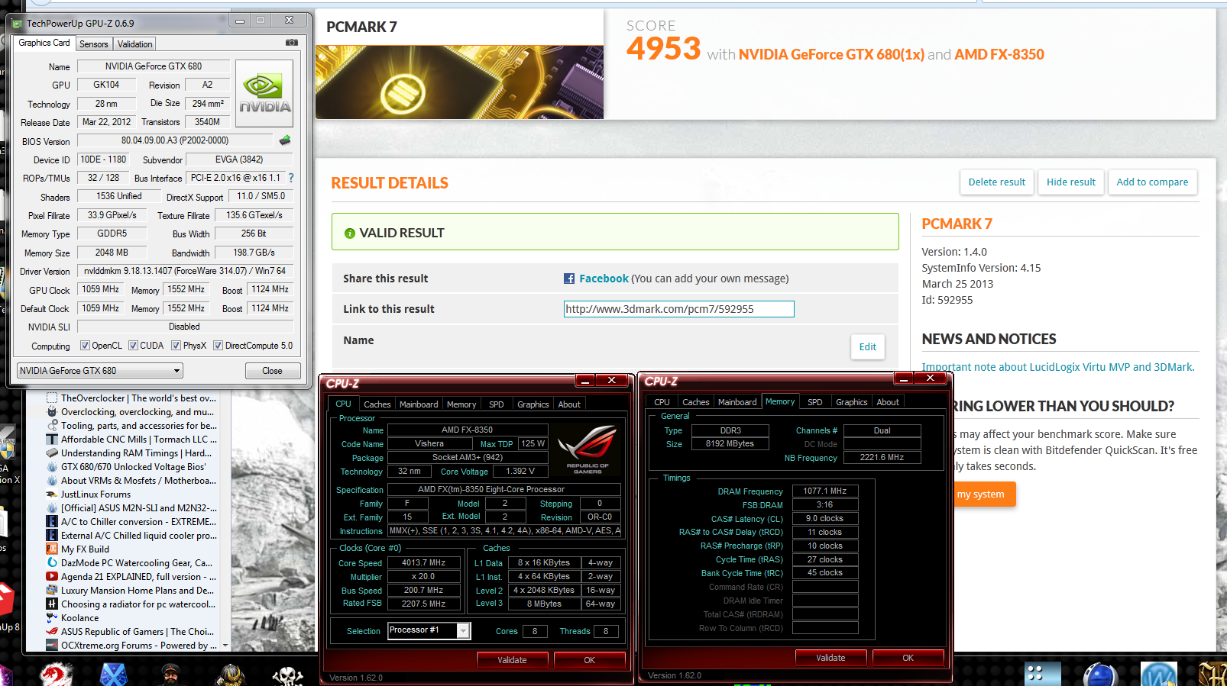Screen dimensions: 1227x686
Task: Open About tab in CPU-Z memory timings window
Action: pyautogui.click(x=888, y=402)
